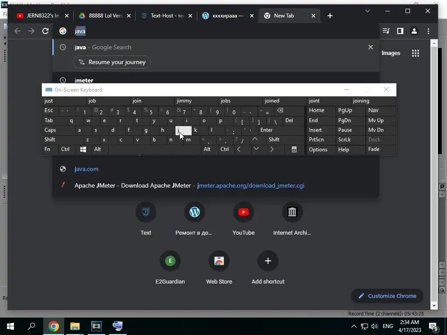Click the address bar containing java

(x=217, y=31)
